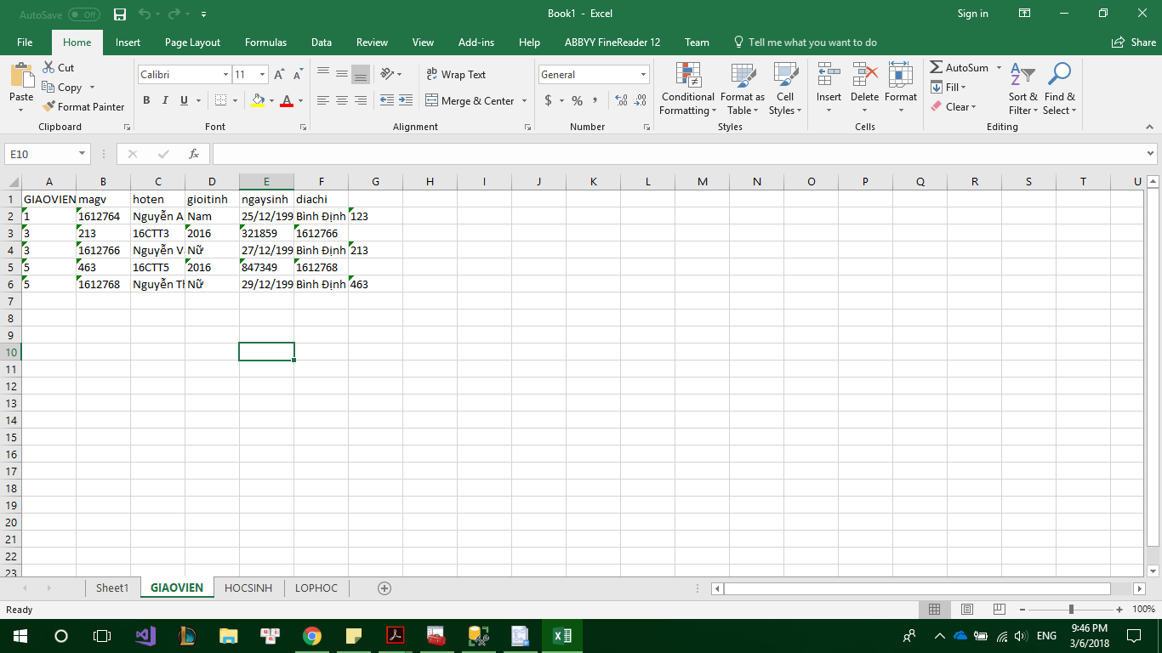Expand the font name Calibri dropdown
The image size is (1162, 653).
tap(225, 75)
